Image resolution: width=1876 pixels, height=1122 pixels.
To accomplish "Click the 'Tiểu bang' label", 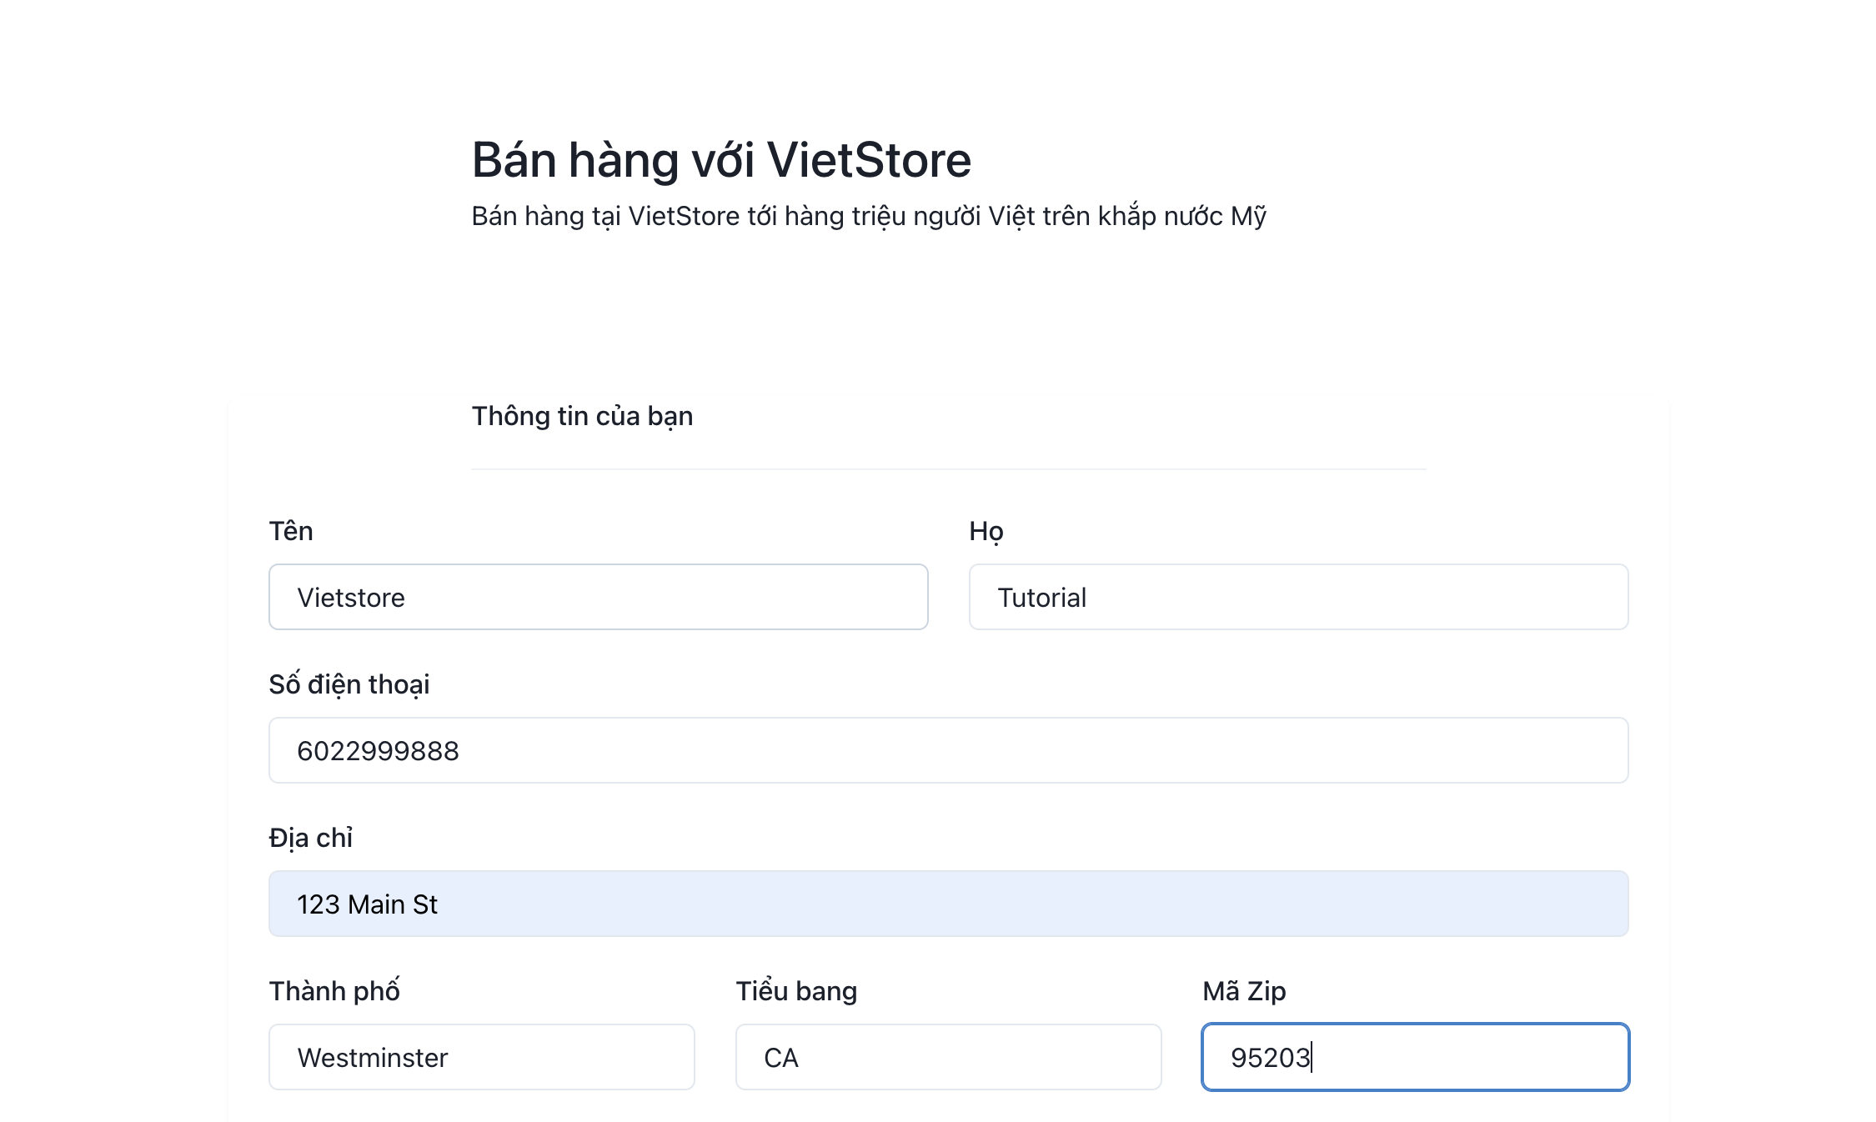I will [x=796, y=991].
